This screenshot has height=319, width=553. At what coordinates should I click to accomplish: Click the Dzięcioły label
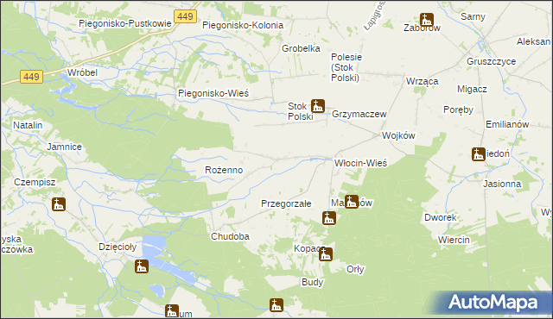click(x=118, y=247)
